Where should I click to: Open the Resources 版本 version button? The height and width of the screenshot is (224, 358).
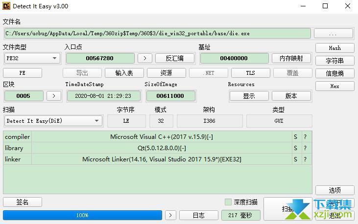point(291,96)
